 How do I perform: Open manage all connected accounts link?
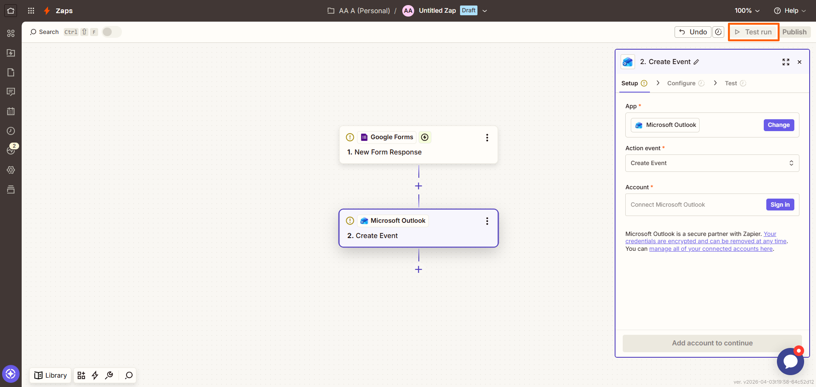point(711,249)
